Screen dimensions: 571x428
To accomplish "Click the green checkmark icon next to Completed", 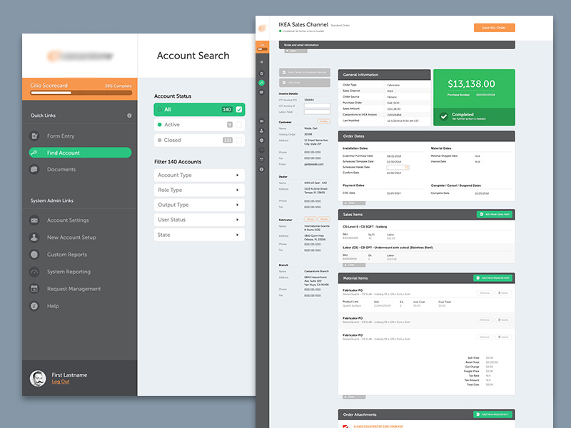I will [x=443, y=116].
